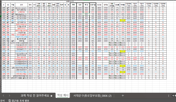Select the age cell showing -1
Viewport: 176px width, 102px height.
coord(34,45)
